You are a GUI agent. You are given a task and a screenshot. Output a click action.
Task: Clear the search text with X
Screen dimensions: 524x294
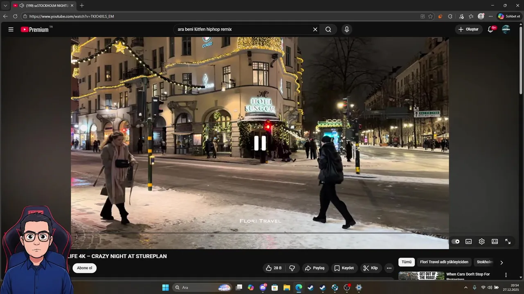pos(315,29)
